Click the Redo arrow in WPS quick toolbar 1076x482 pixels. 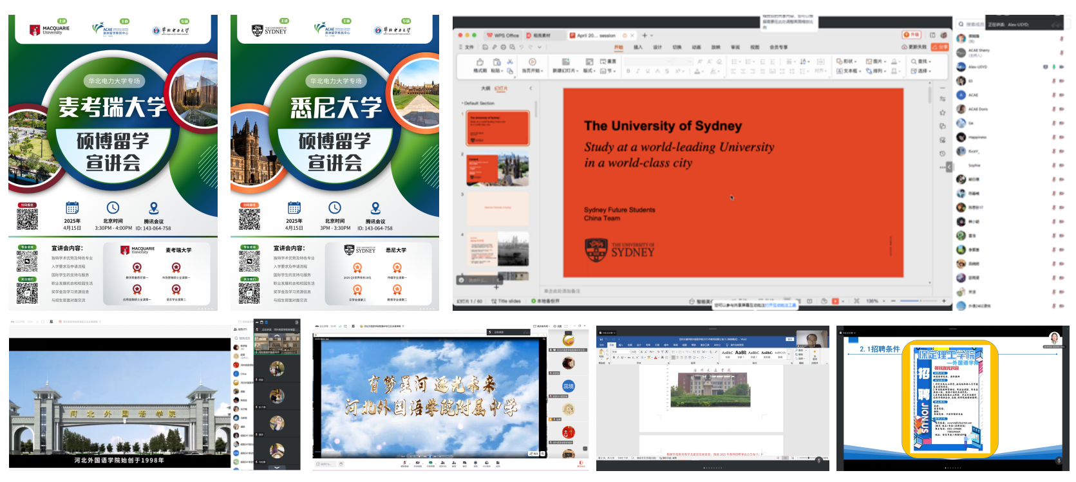(531, 47)
